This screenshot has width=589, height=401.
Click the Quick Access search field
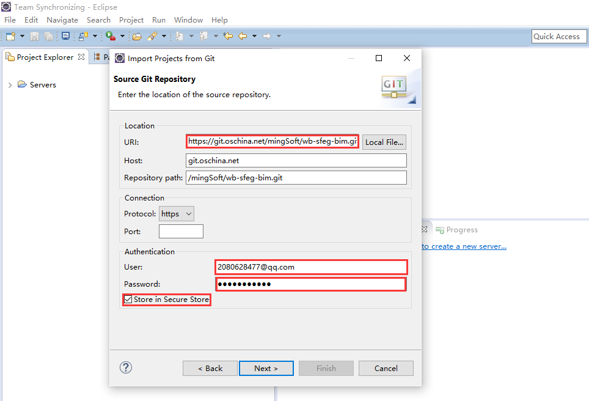coord(559,37)
